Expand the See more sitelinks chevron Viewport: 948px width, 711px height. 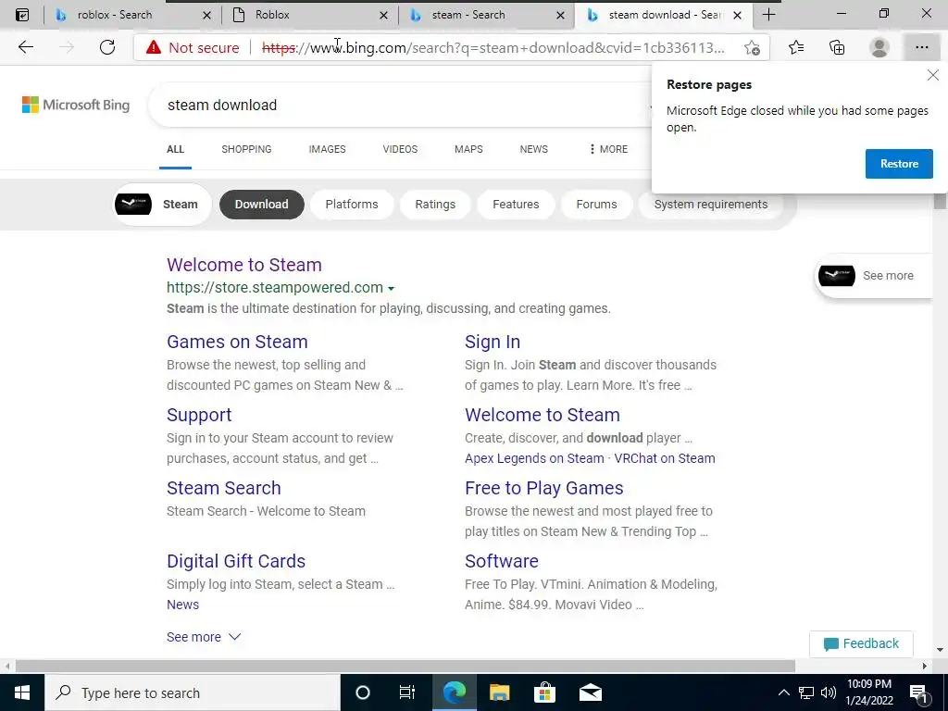[234, 637]
